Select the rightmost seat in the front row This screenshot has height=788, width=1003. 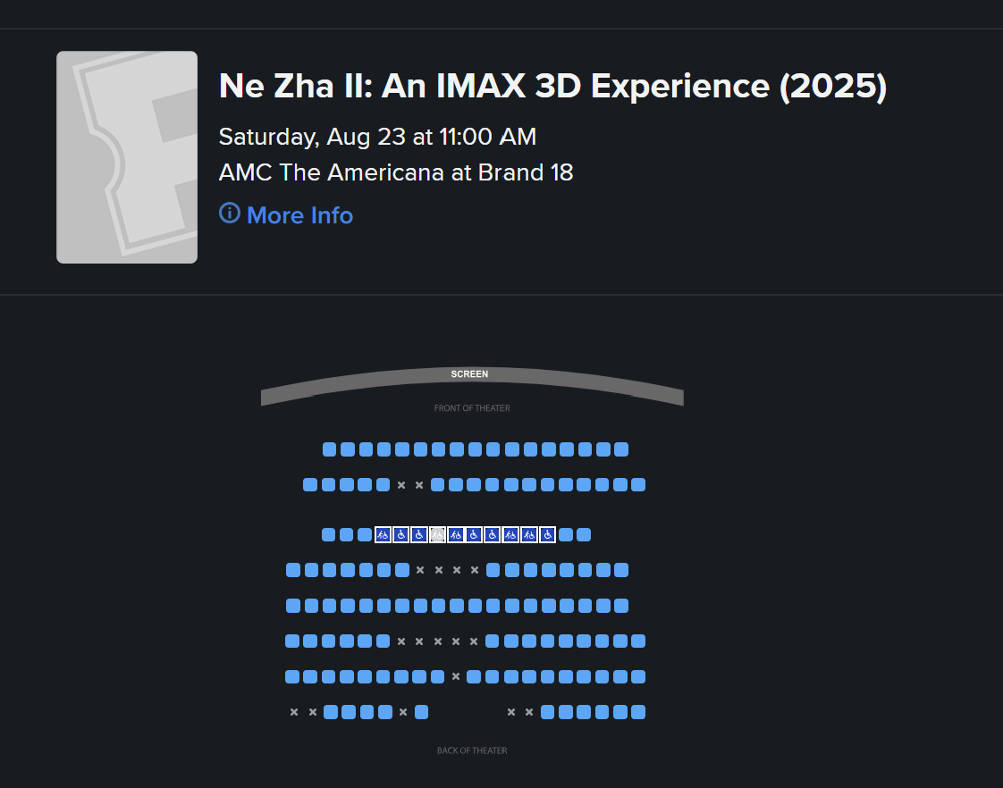click(x=621, y=449)
